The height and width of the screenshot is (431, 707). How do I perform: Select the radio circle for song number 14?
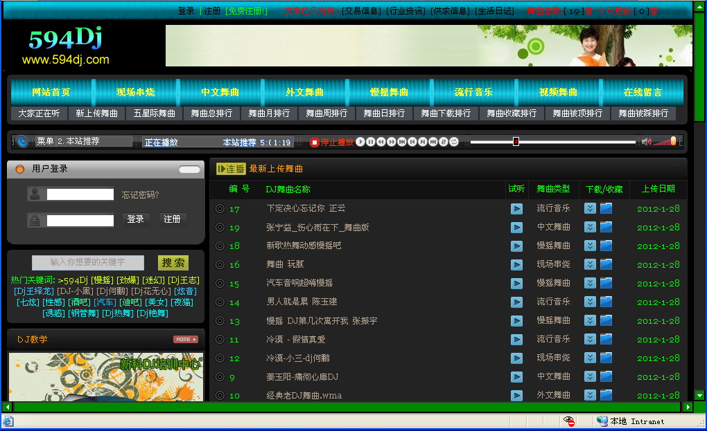pyautogui.click(x=220, y=302)
